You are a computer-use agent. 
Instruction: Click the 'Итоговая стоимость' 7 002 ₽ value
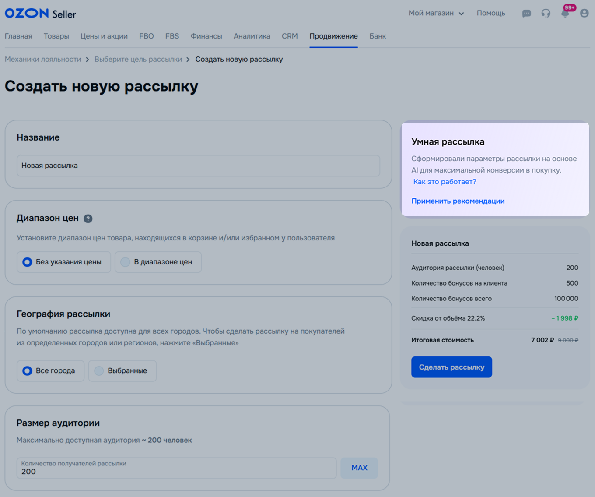542,340
